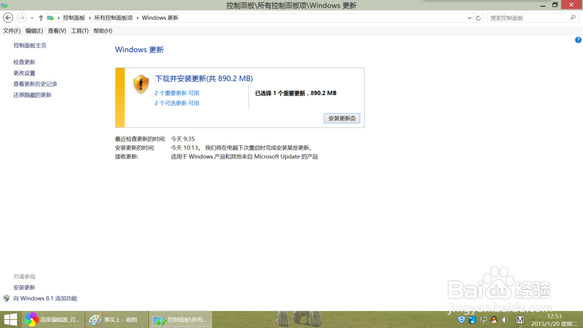This screenshot has width=583, height=328.
Task: Select 所有控制面板项 in the breadcrumb
Action: [114, 18]
